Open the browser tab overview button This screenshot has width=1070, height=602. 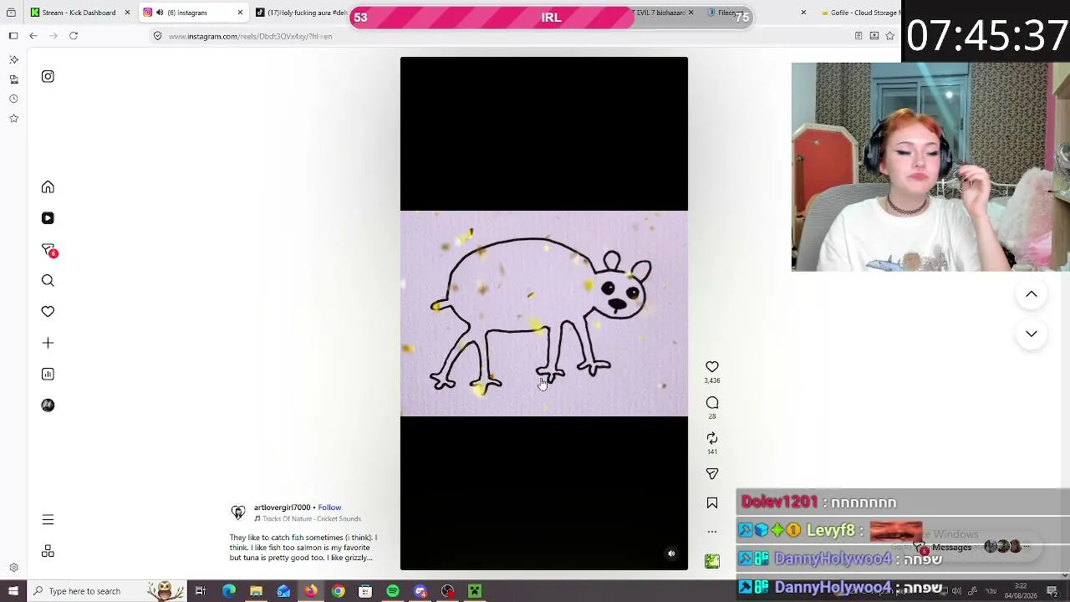(x=11, y=13)
